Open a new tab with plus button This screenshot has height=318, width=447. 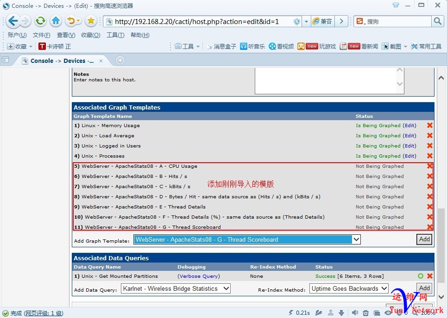pos(120,60)
